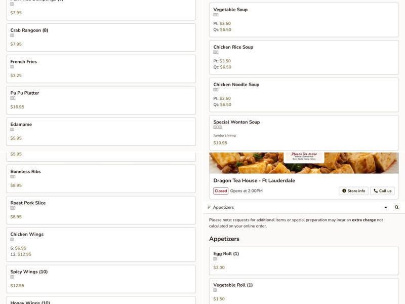Select the Edamame appetizer

tap(101, 131)
